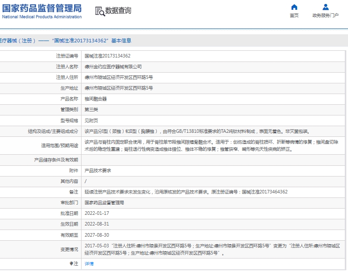Click management class value 第三类
The image size is (348, 271).
tap(91, 109)
